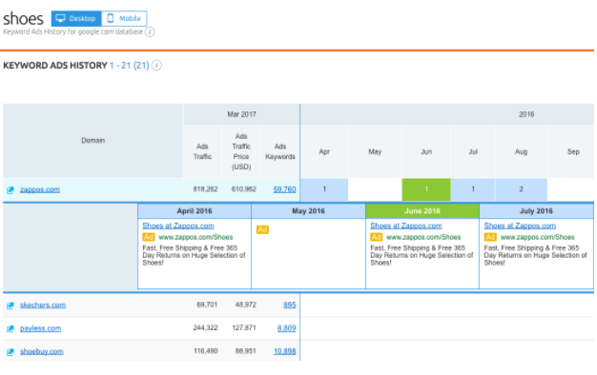The image size is (597, 375).
Task: Select zappos.com August cell showing 2
Action: click(x=522, y=189)
